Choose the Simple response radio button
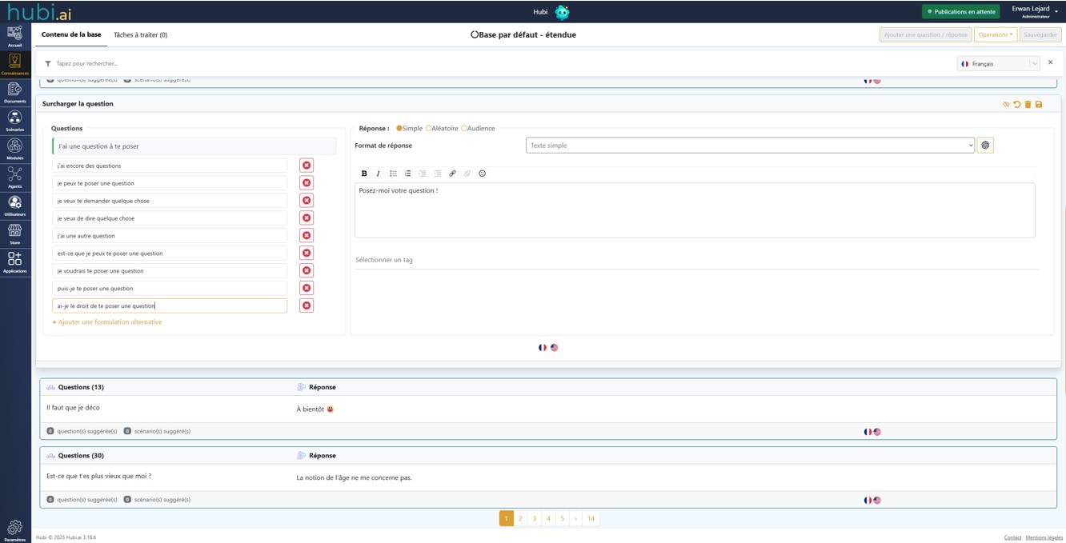This screenshot has height=543, width=1066. pyautogui.click(x=399, y=129)
